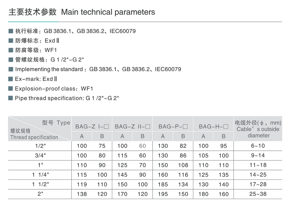Click the bullet before Ex-mark: Exd II
The width and height of the screenshot is (288, 204).
point(11,79)
